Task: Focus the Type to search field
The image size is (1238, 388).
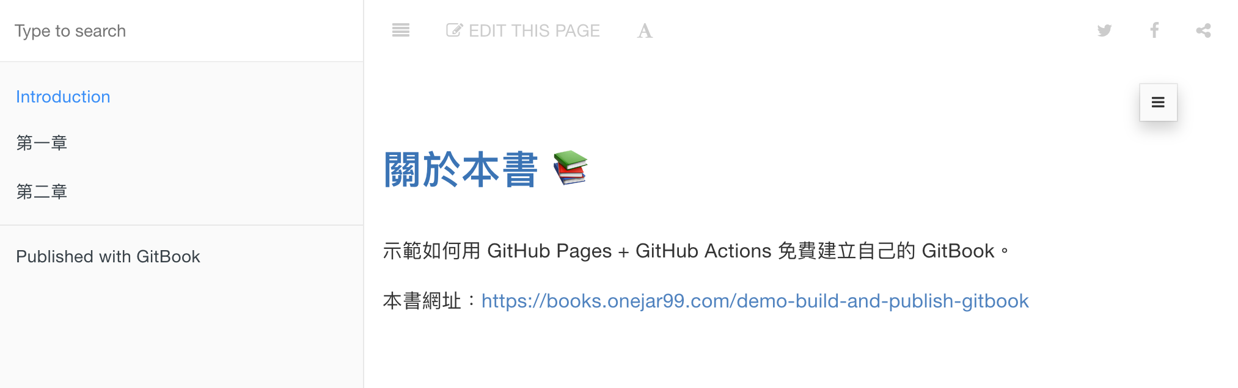Action: (x=181, y=31)
